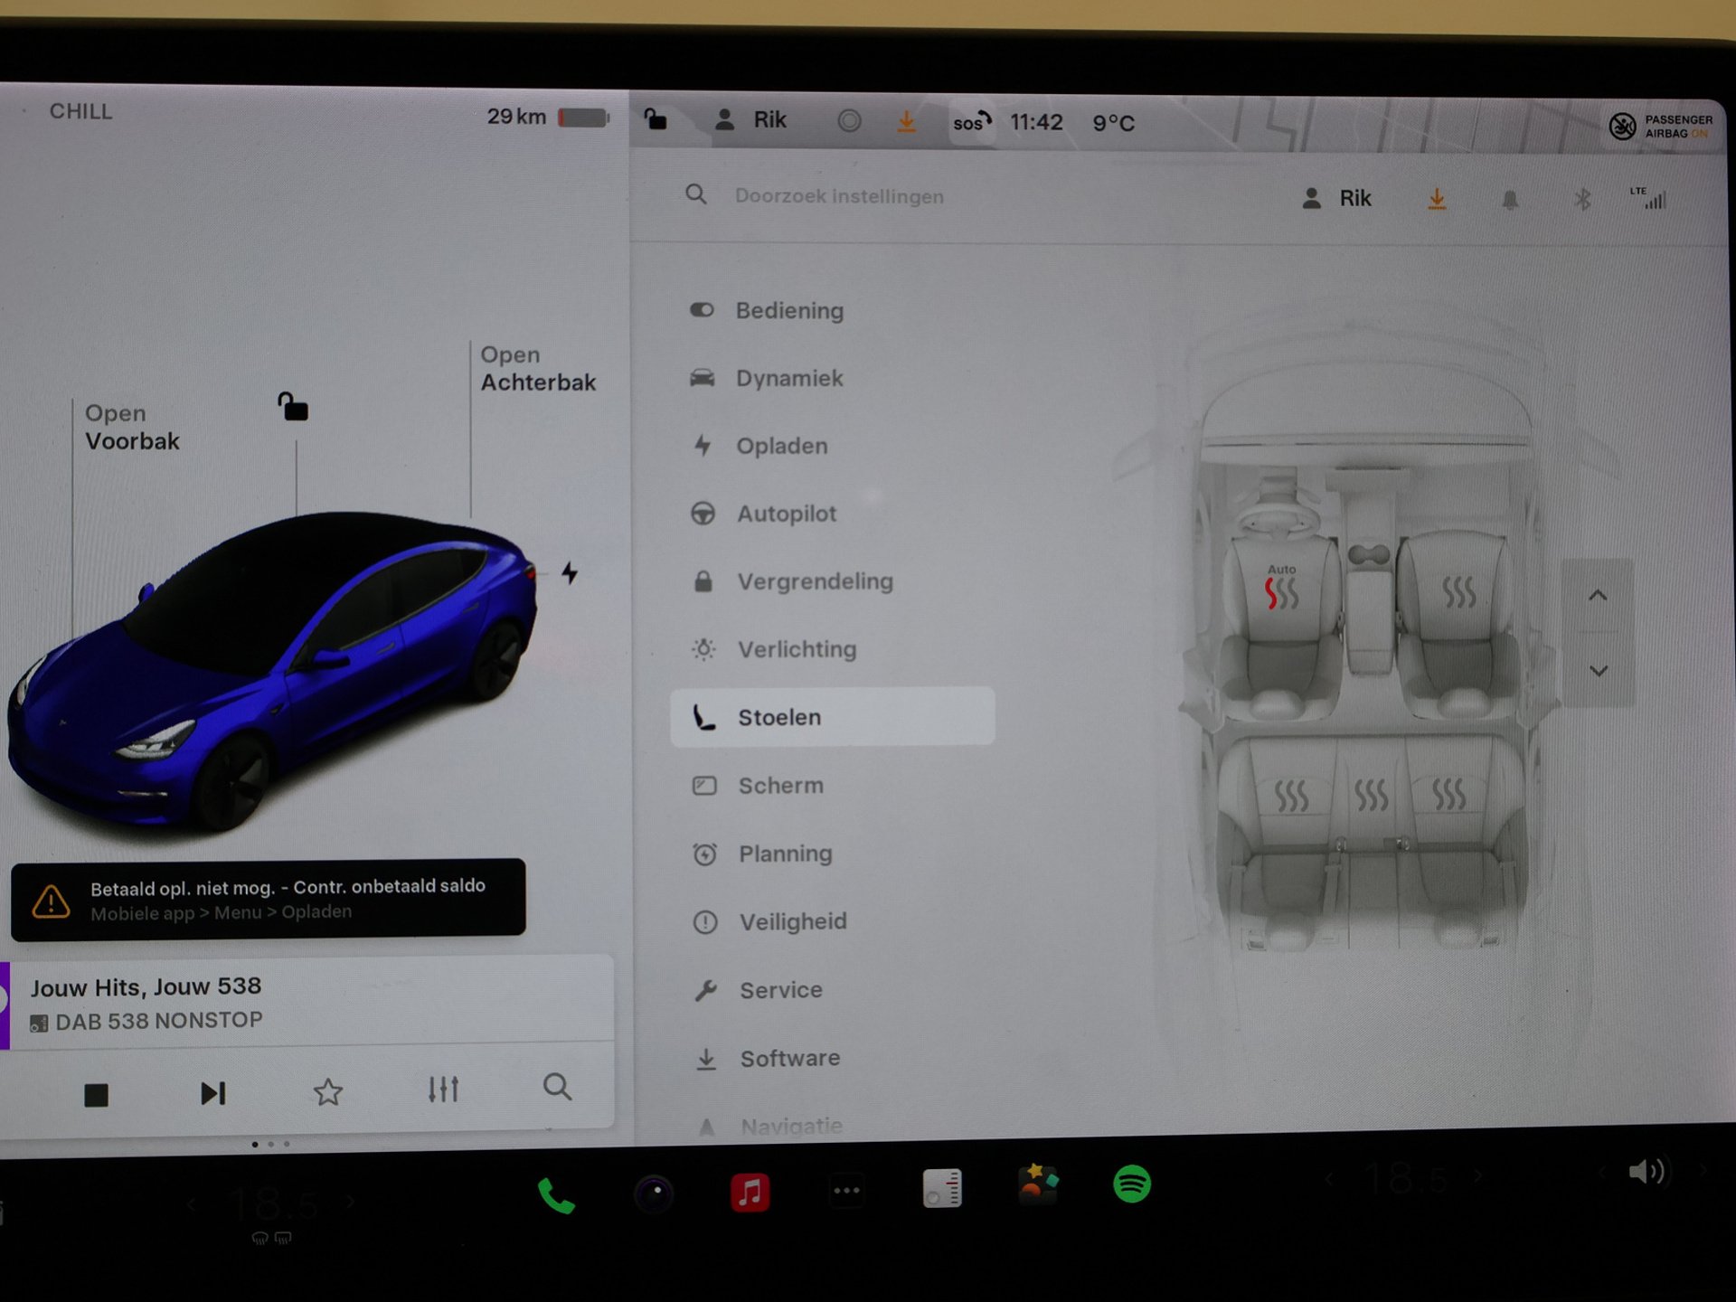
Task: Click the Doorzoek instellingen search field
Action: pos(838,196)
